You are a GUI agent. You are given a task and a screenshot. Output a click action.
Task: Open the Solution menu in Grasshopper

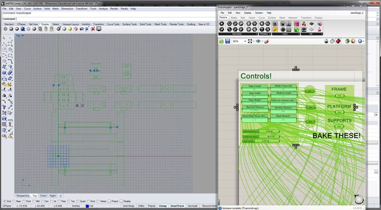click(x=259, y=13)
